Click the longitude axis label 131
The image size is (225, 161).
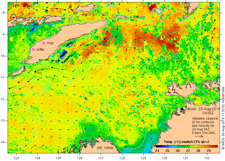[x=186, y=158]
